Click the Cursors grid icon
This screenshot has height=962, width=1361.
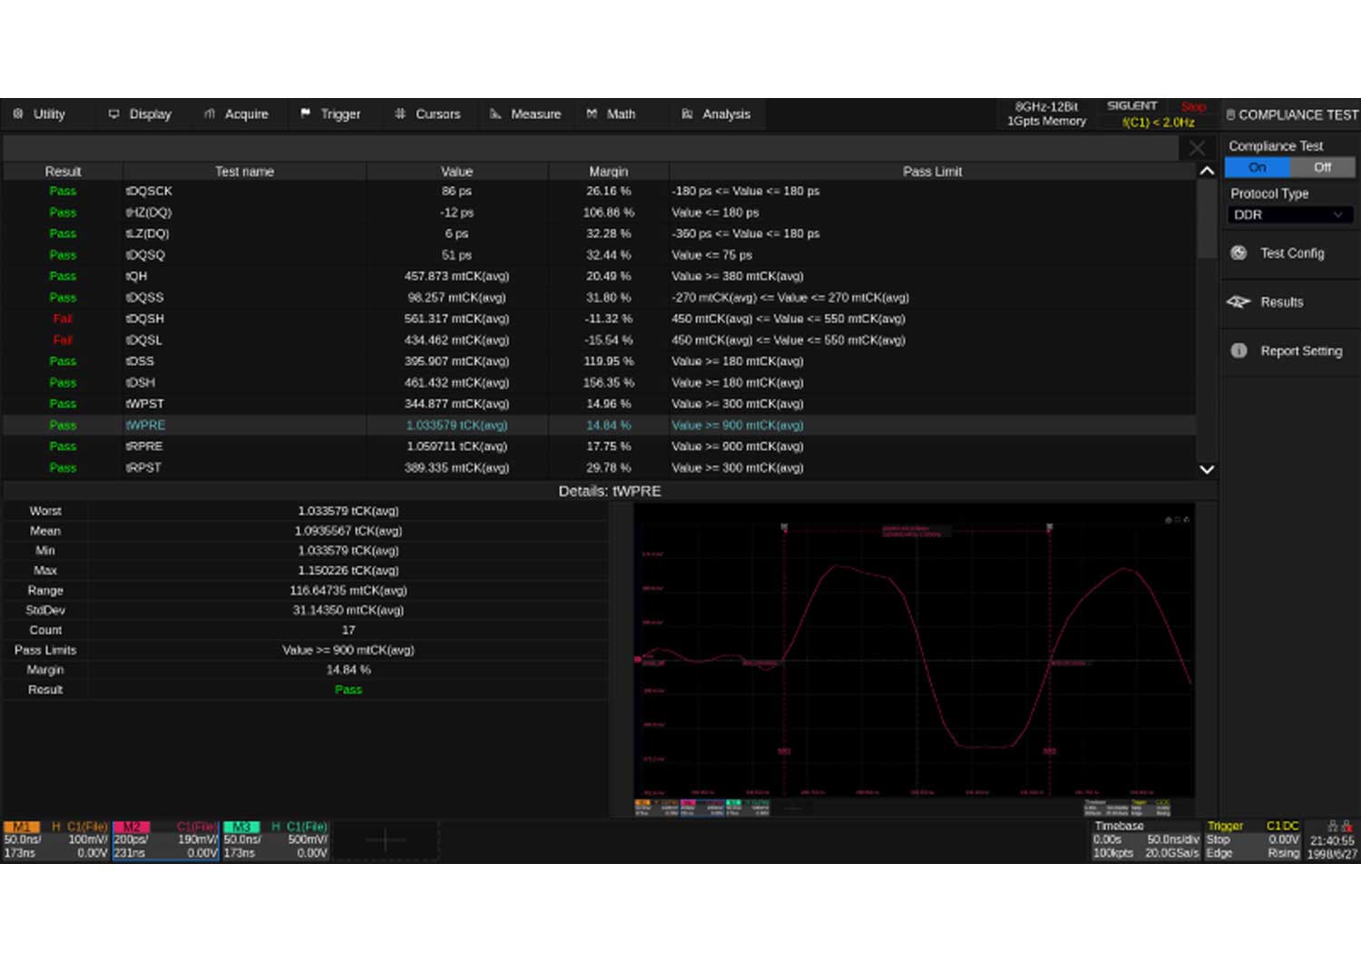(400, 114)
